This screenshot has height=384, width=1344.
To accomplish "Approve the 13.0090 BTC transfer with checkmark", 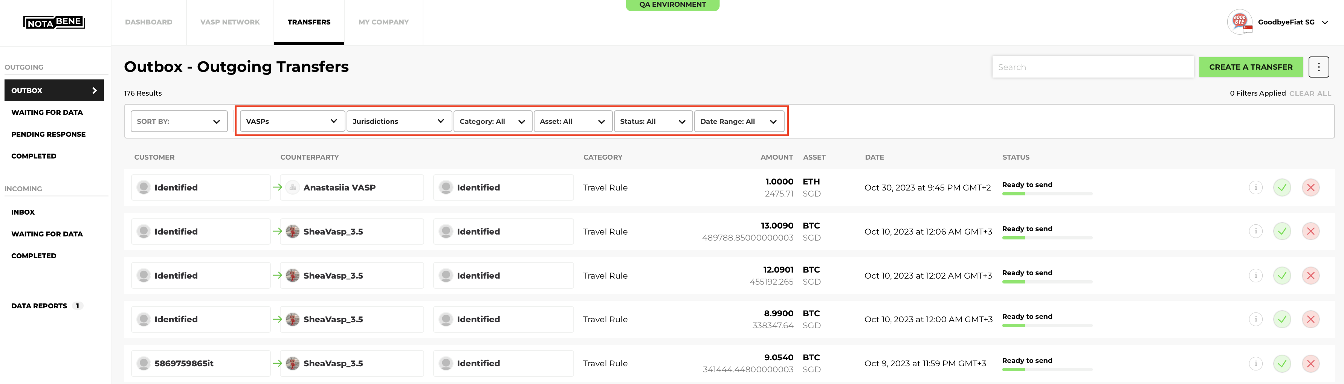I will click(x=1282, y=231).
